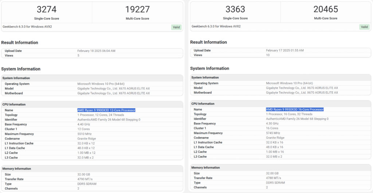Click the Valid badge in the 9950X3D result
Screen dimensions: 373x193
(364, 27)
